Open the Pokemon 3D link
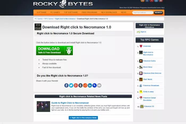The image size is (186, 124). [149, 106]
